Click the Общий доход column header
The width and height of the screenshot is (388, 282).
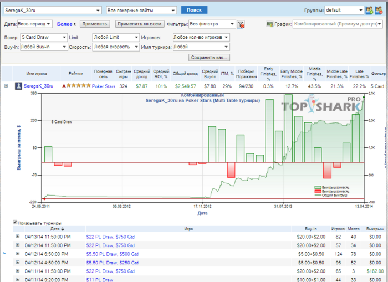[x=185, y=74]
